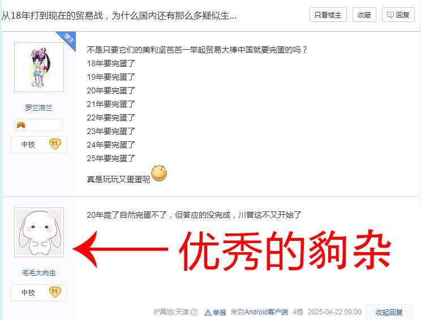The width and height of the screenshot is (421, 320).
Task: Open user profile link 罗兰洛兰
Action: (38, 108)
